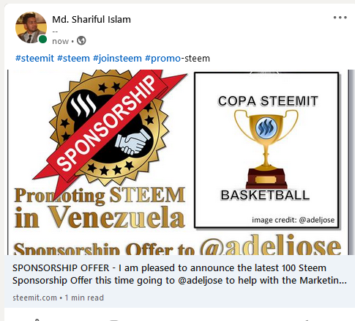This screenshot has height=321, width=355.
Task: Click the handshake icon in the badge
Action: pos(133,142)
